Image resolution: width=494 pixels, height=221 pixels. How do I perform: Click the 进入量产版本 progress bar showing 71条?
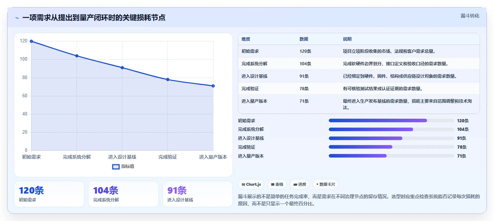[x=391, y=156]
